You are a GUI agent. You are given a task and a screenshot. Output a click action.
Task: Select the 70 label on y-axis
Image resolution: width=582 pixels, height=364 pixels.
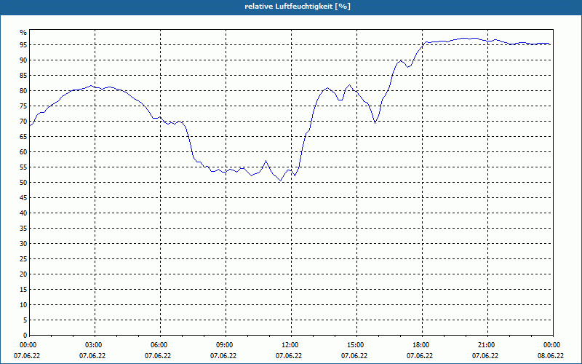(x=23, y=121)
